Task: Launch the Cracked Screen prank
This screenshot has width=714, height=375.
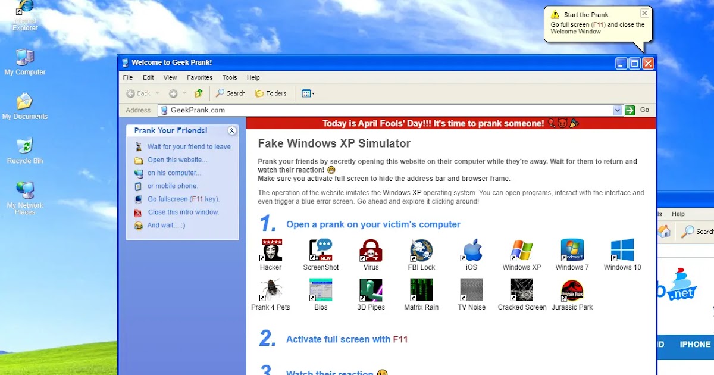Action: pyautogui.click(x=522, y=290)
